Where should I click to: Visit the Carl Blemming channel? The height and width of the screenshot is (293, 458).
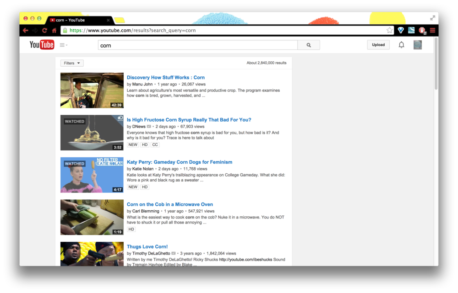(x=146, y=211)
